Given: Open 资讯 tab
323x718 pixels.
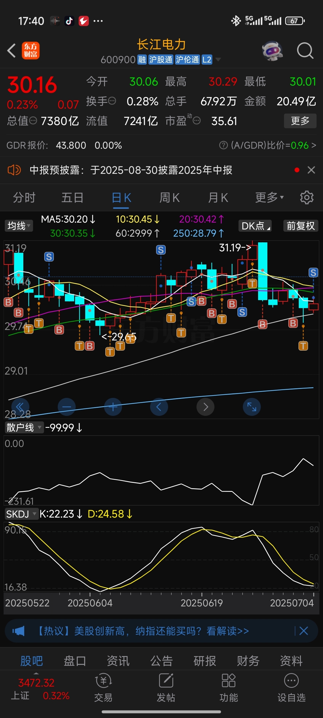Looking at the screenshot, I should coord(118,661).
